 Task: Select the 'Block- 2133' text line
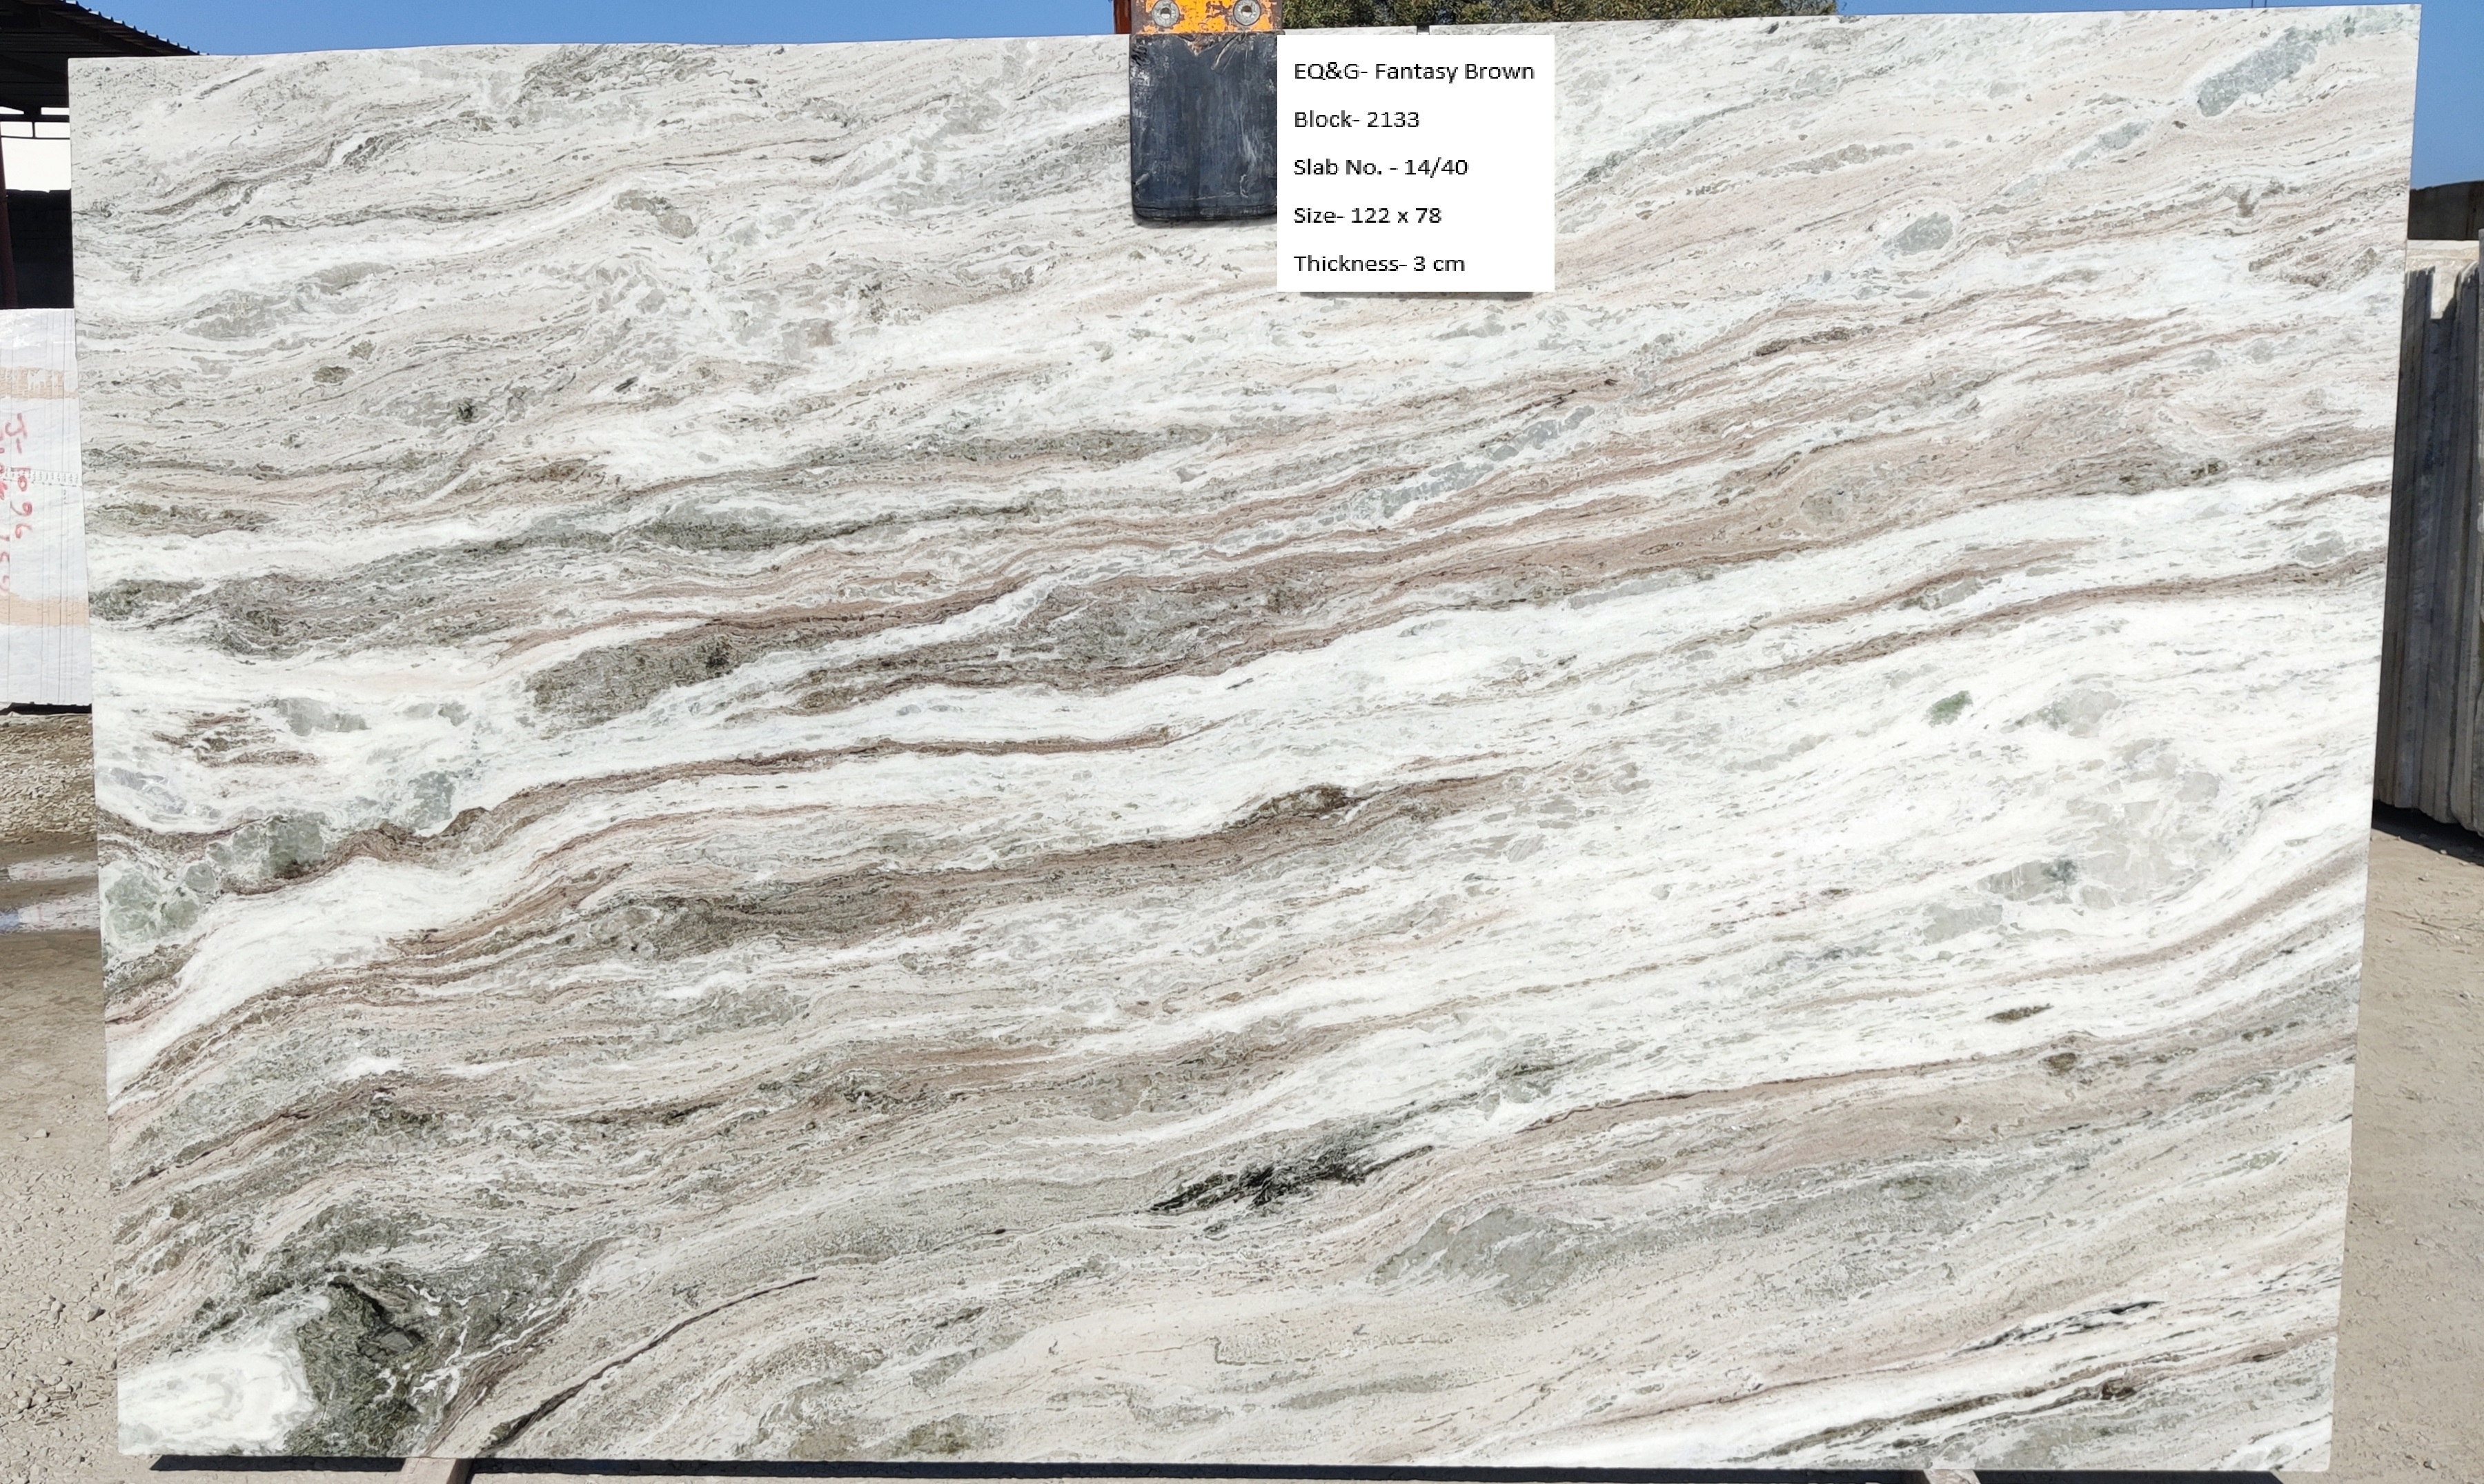point(1356,119)
